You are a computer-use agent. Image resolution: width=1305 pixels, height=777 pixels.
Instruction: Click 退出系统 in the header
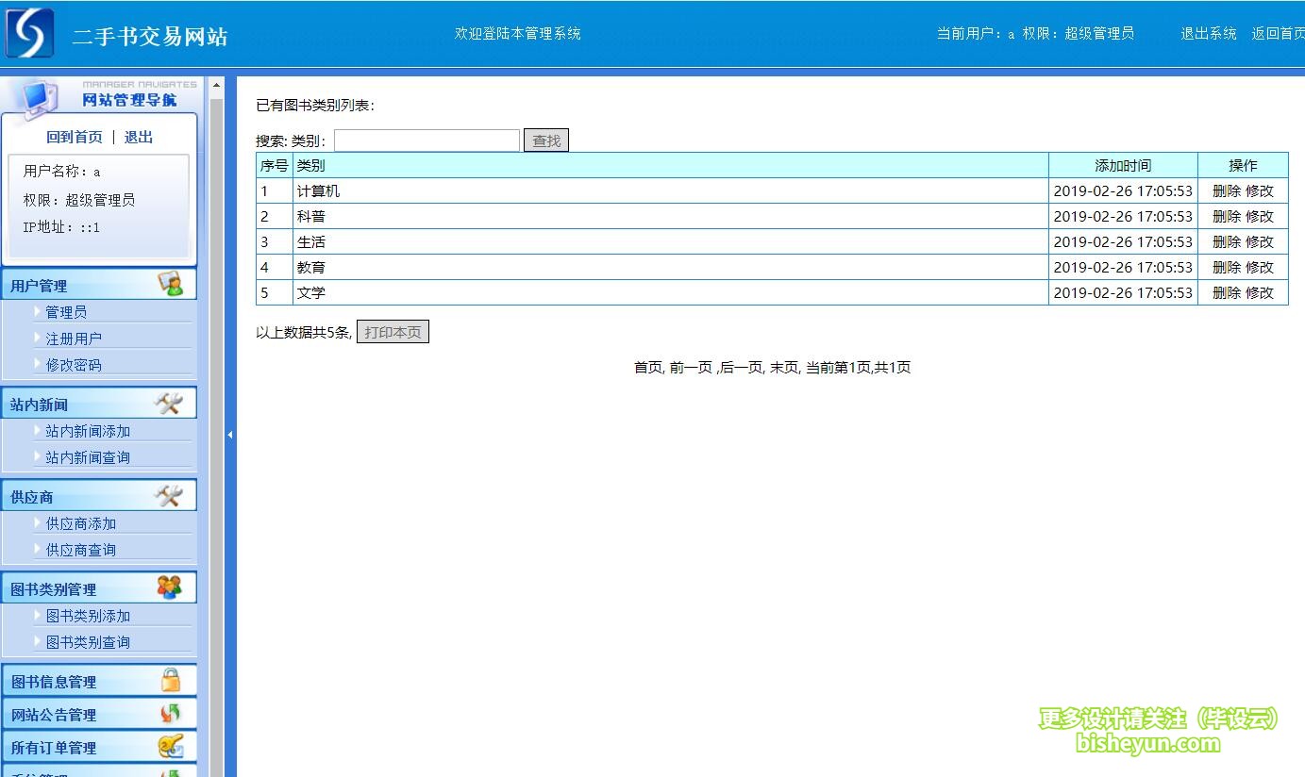(x=1209, y=33)
